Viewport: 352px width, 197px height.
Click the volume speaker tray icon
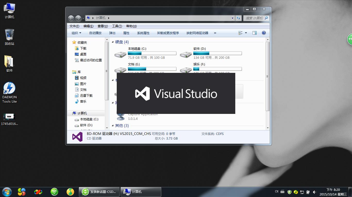click(314, 192)
